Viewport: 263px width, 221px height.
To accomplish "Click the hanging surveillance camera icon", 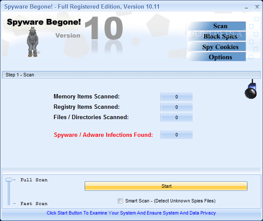I will coord(251,89).
